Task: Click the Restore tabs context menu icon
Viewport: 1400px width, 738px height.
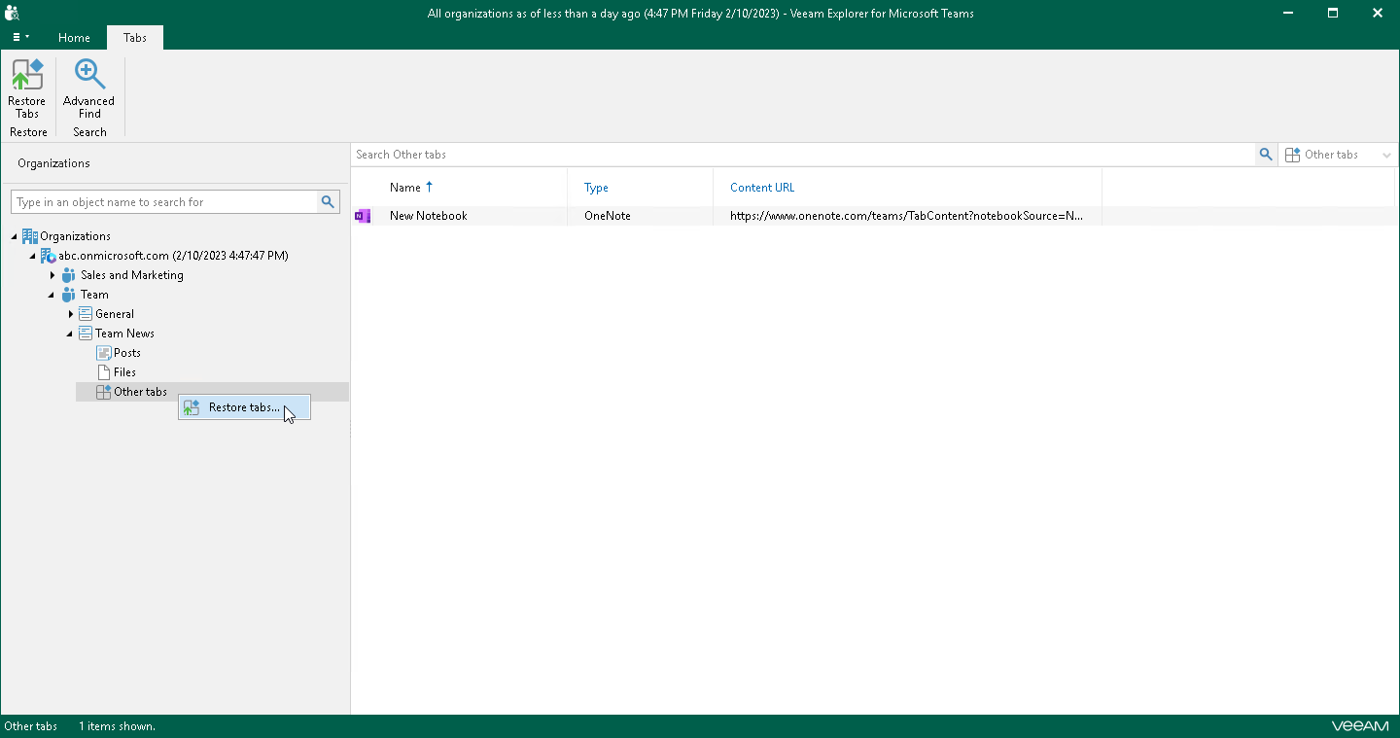Action: pyautogui.click(x=192, y=407)
